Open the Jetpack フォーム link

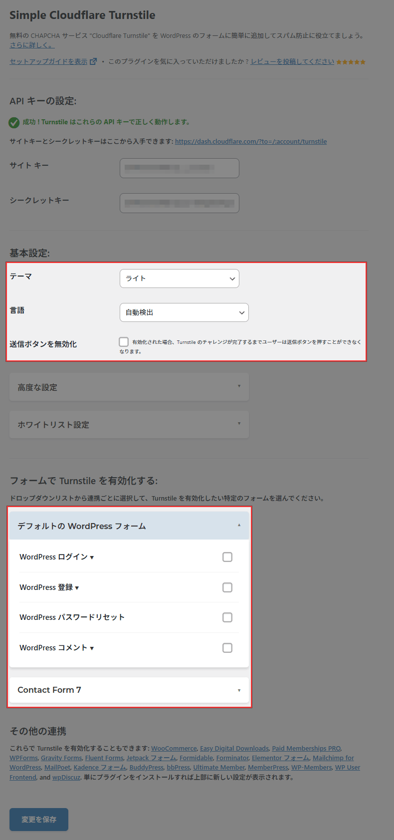click(x=151, y=758)
